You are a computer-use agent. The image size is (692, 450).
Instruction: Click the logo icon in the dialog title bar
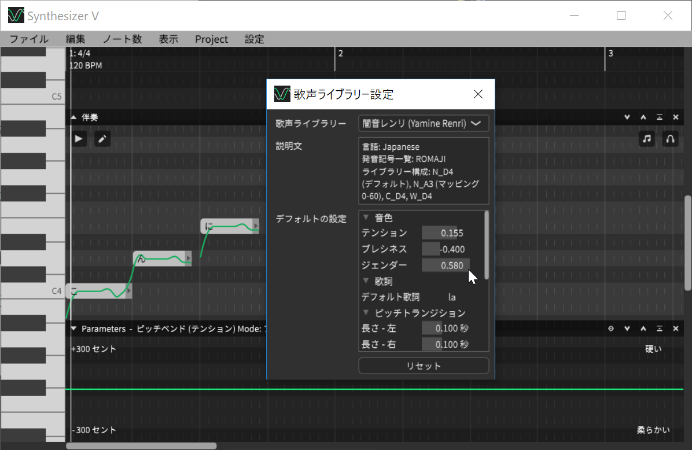[x=282, y=94]
